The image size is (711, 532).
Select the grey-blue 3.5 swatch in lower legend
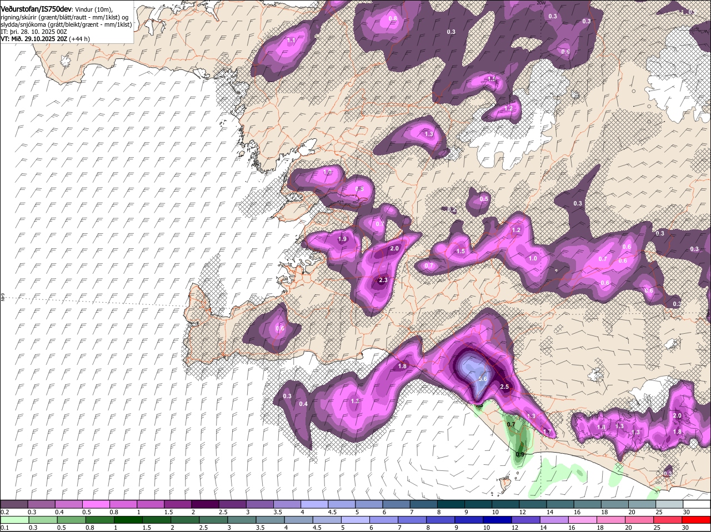point(270,520)
